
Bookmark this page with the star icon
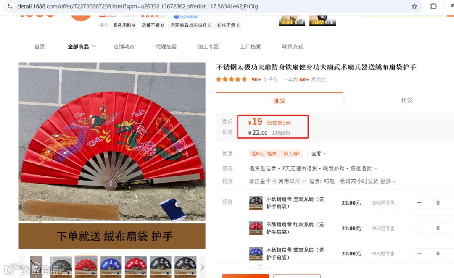(x=414, y=6)
